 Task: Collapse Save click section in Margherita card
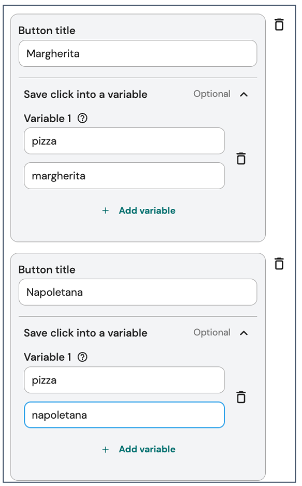point(244,94)
